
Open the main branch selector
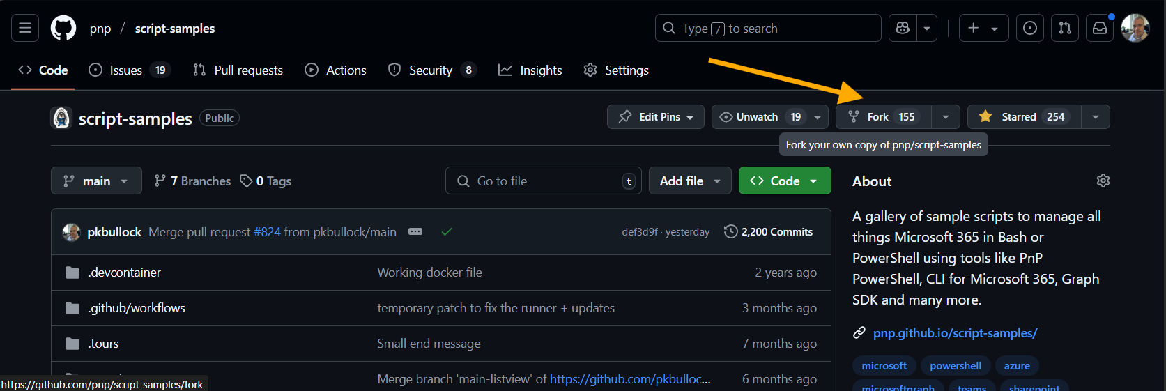click(96, 181)
